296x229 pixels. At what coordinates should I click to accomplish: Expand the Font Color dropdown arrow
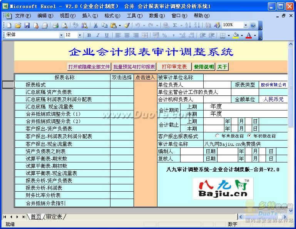click(x=255, y=35)
